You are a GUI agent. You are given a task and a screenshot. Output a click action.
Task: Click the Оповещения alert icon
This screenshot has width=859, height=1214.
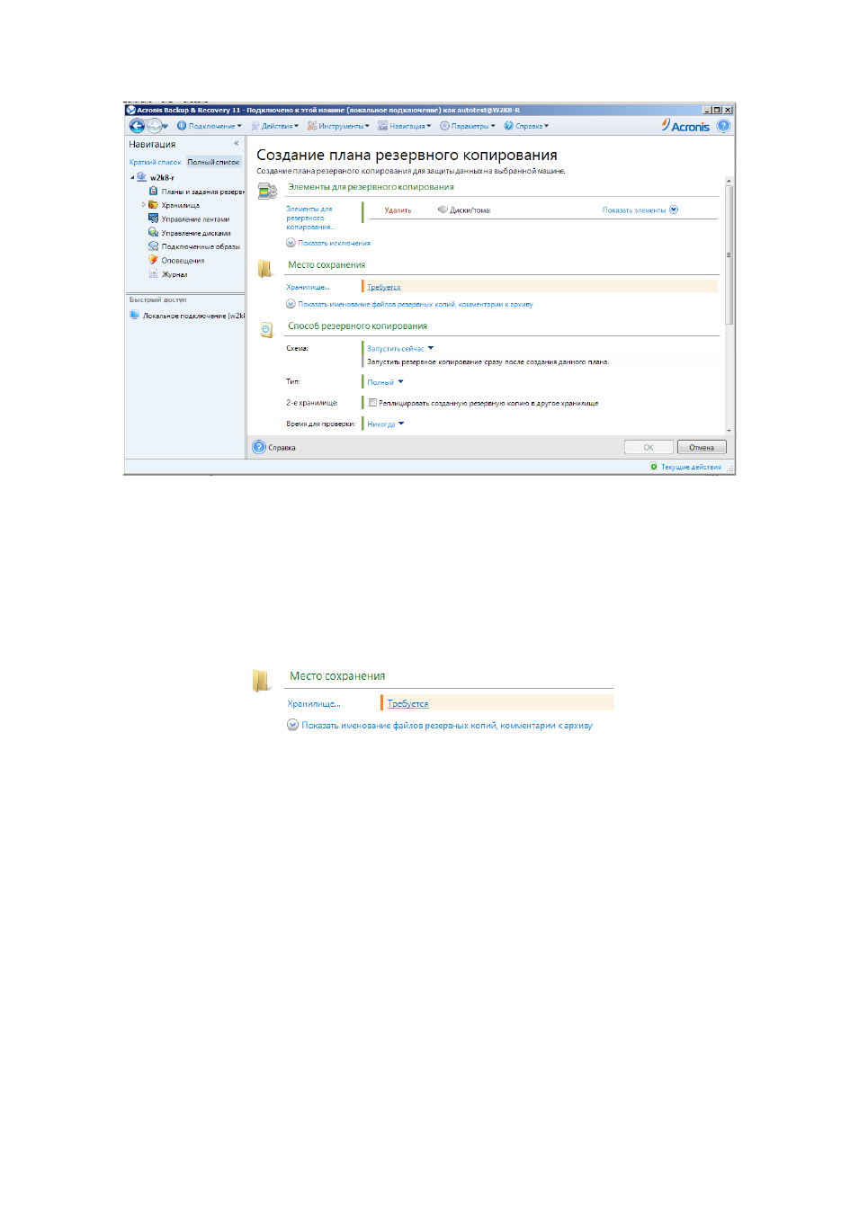click(154, 260)
